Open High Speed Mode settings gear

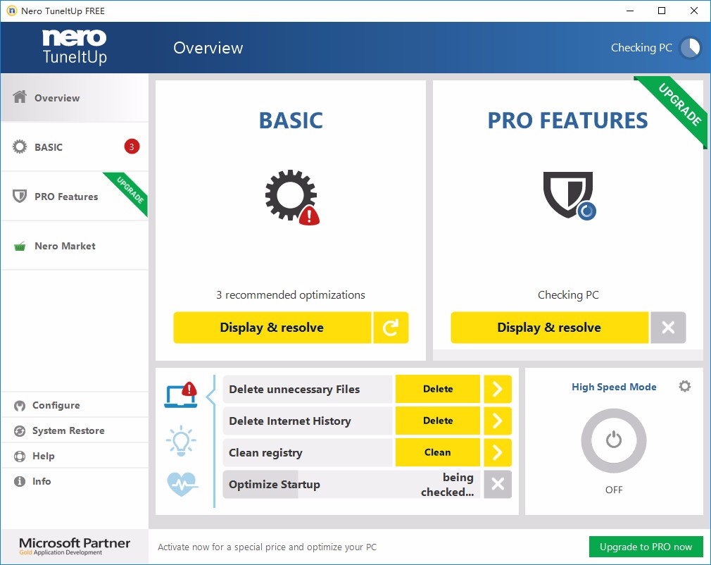tap(685, 386)
